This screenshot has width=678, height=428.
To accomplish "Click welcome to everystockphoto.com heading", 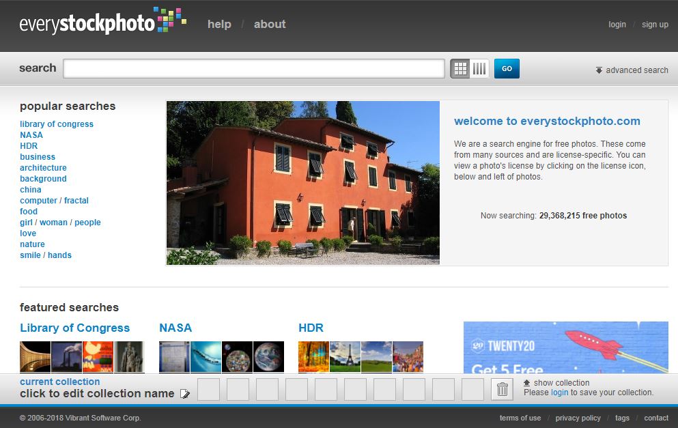I will (x=547, y=121).
